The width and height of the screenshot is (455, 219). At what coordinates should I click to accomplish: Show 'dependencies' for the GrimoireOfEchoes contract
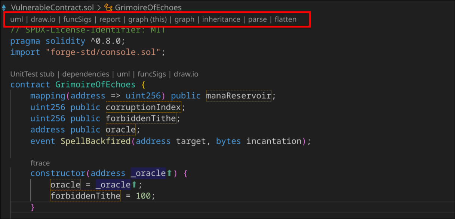point(86,74)
